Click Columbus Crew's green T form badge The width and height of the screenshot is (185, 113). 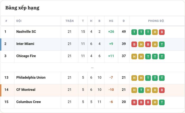coord(162,102)
